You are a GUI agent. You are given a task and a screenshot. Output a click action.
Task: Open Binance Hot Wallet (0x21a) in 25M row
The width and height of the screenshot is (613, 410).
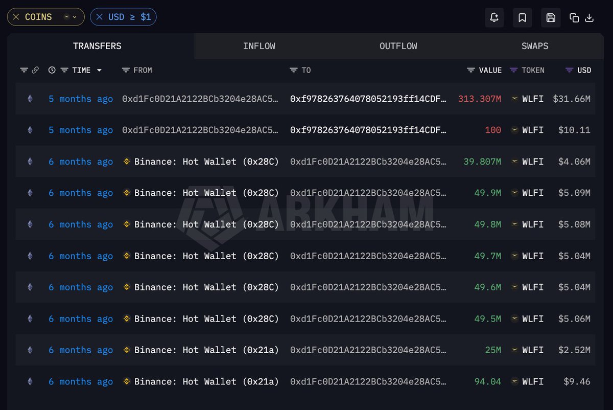click(206, 350)
